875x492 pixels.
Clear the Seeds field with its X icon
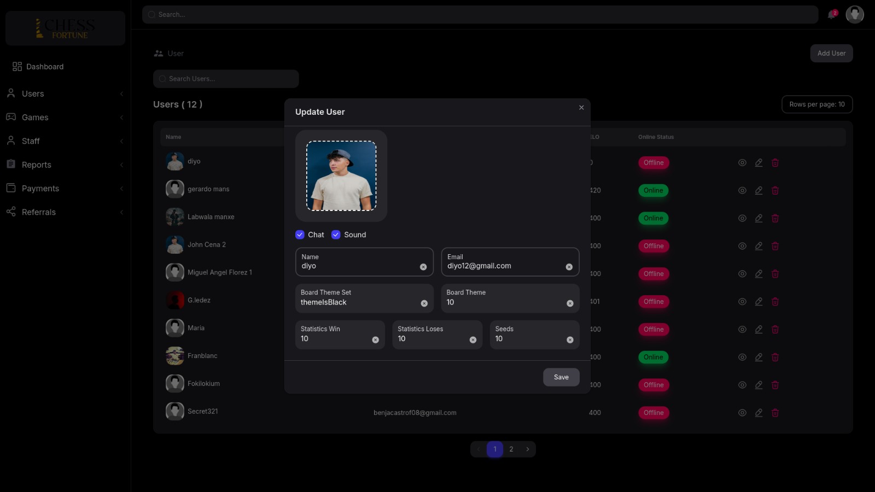(x=570, y=340)
